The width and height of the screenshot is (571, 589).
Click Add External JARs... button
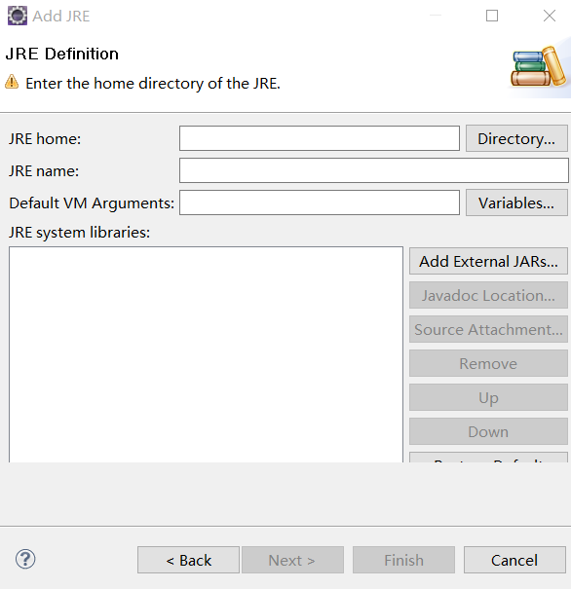(488, 261)
